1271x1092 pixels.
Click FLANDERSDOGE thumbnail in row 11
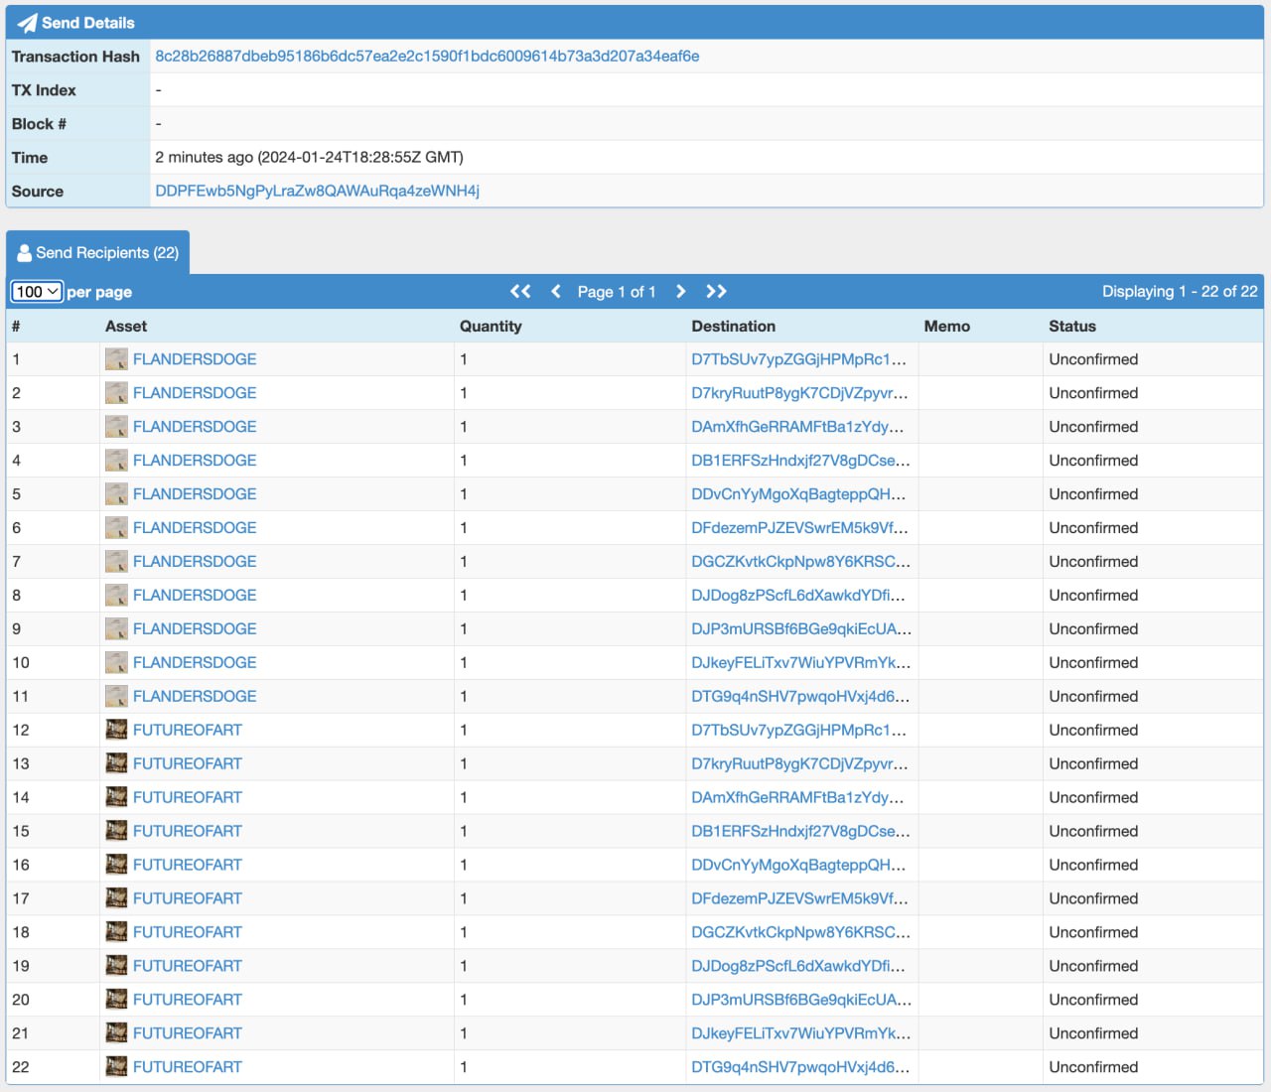coord(116,697)
